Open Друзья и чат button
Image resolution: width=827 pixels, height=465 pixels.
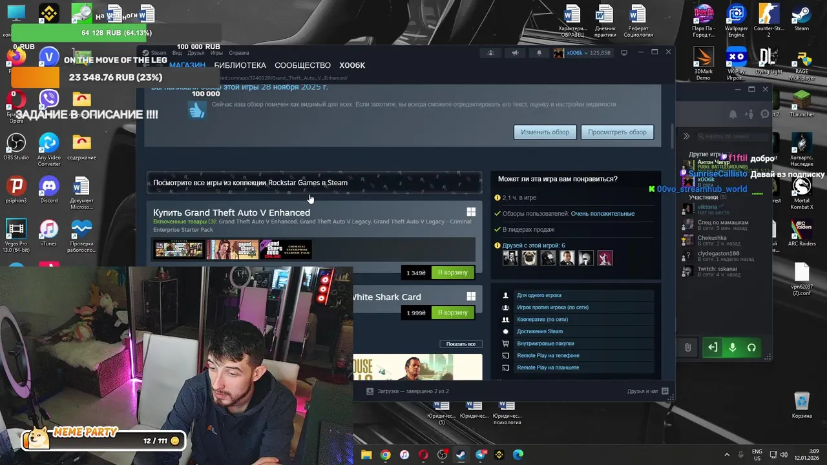click(648, 391)
